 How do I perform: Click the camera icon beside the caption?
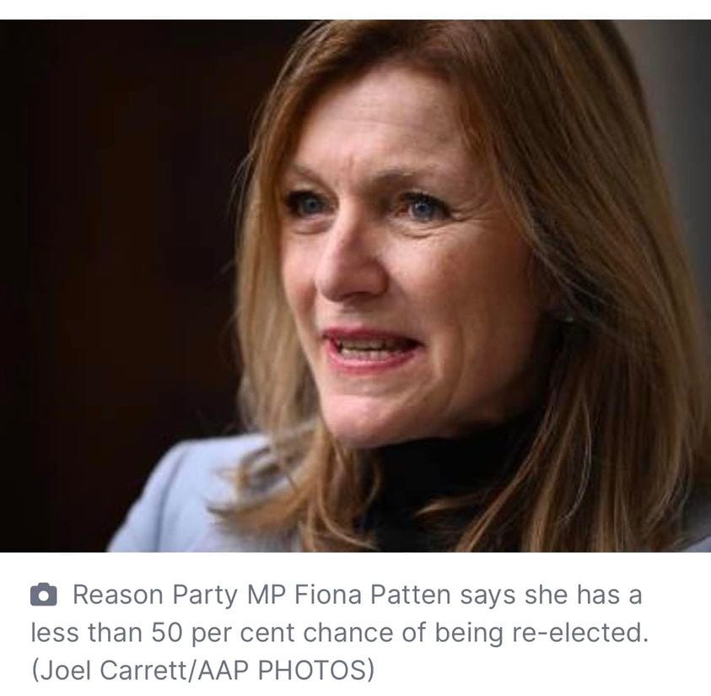[44, 595]
